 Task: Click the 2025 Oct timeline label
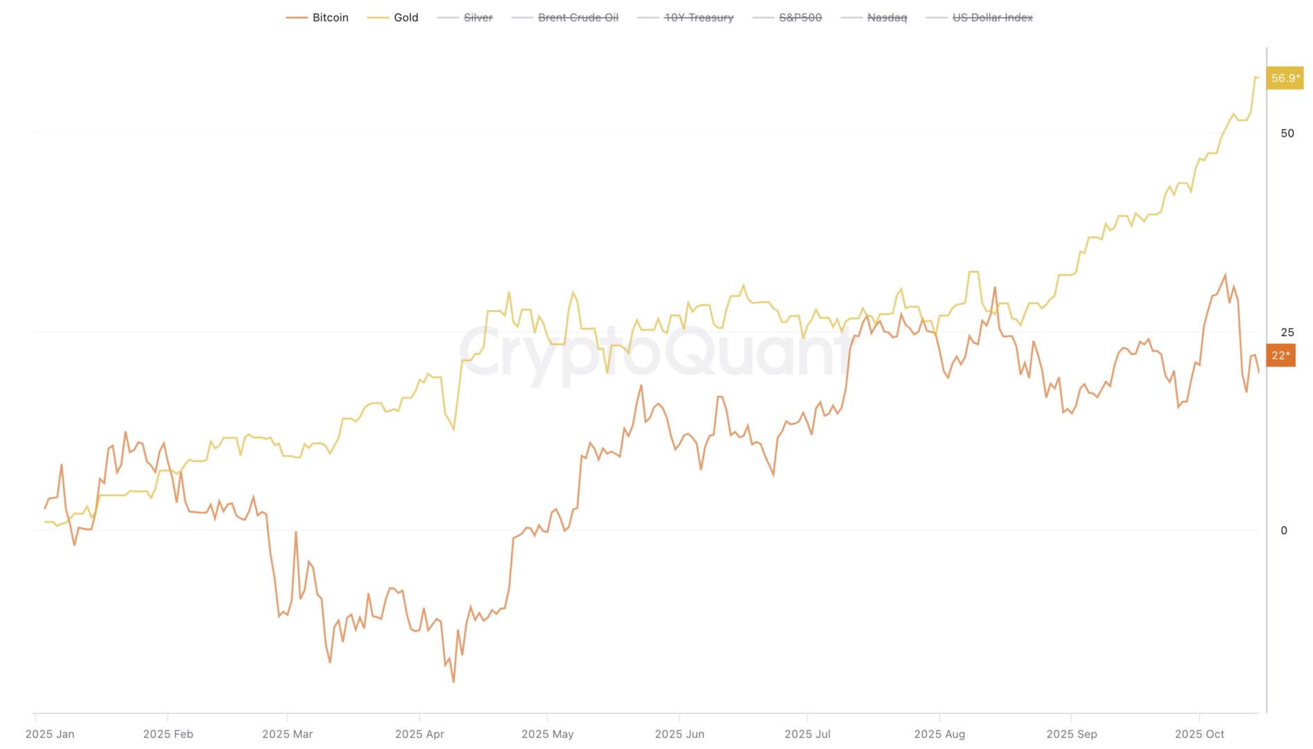(1199, 734)
